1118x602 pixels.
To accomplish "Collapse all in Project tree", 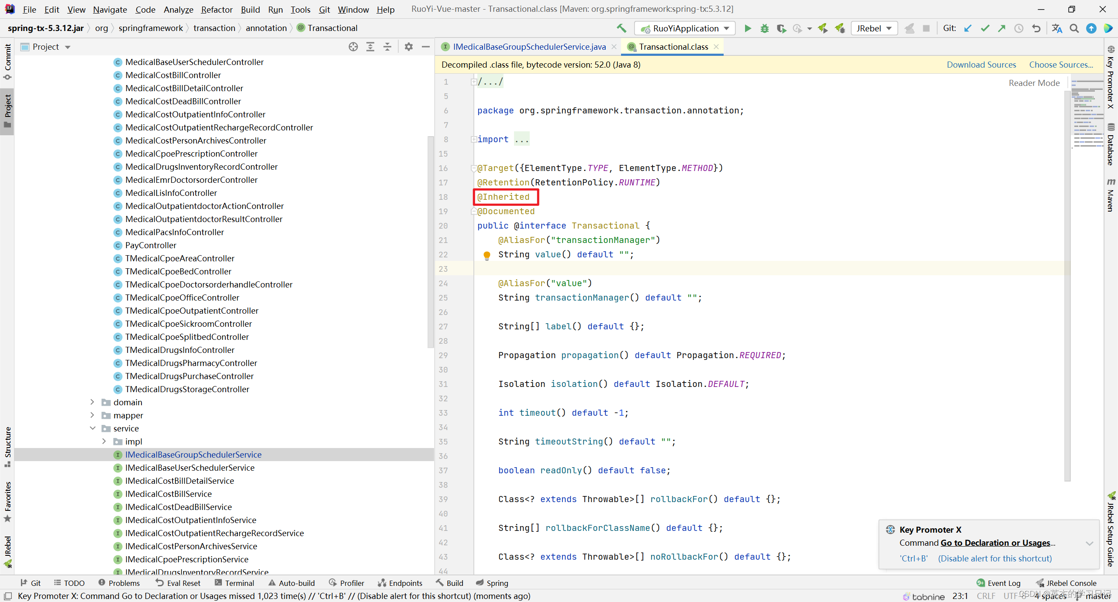I will point(387,47).
